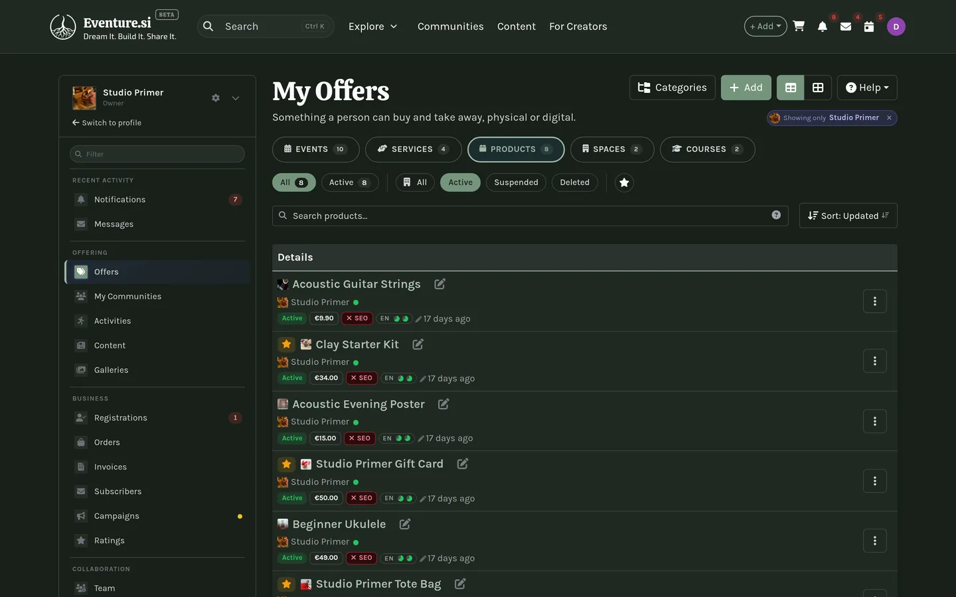Click the green Add offer button

[746, 88]
